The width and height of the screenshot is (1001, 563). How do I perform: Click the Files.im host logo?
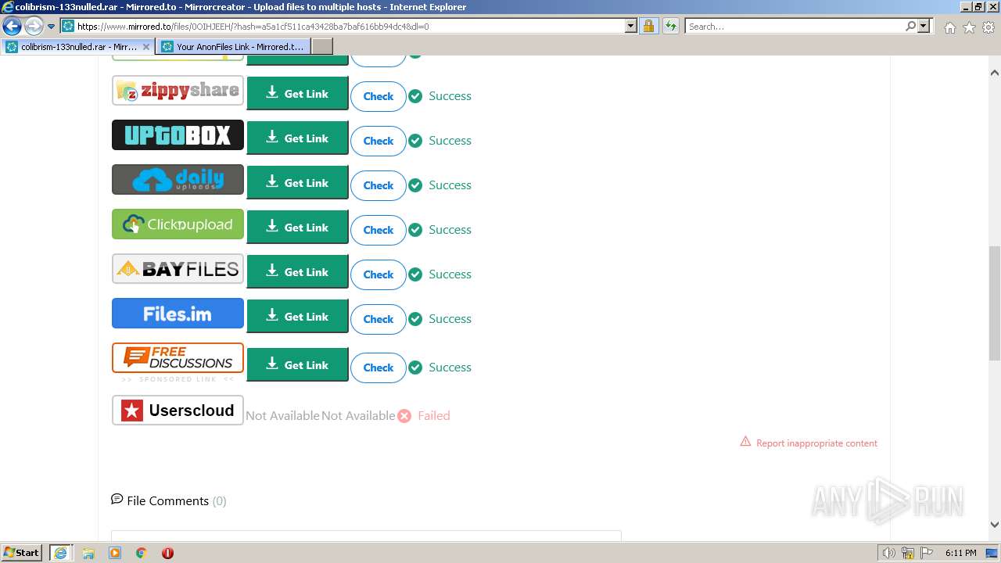click(178, 314)
